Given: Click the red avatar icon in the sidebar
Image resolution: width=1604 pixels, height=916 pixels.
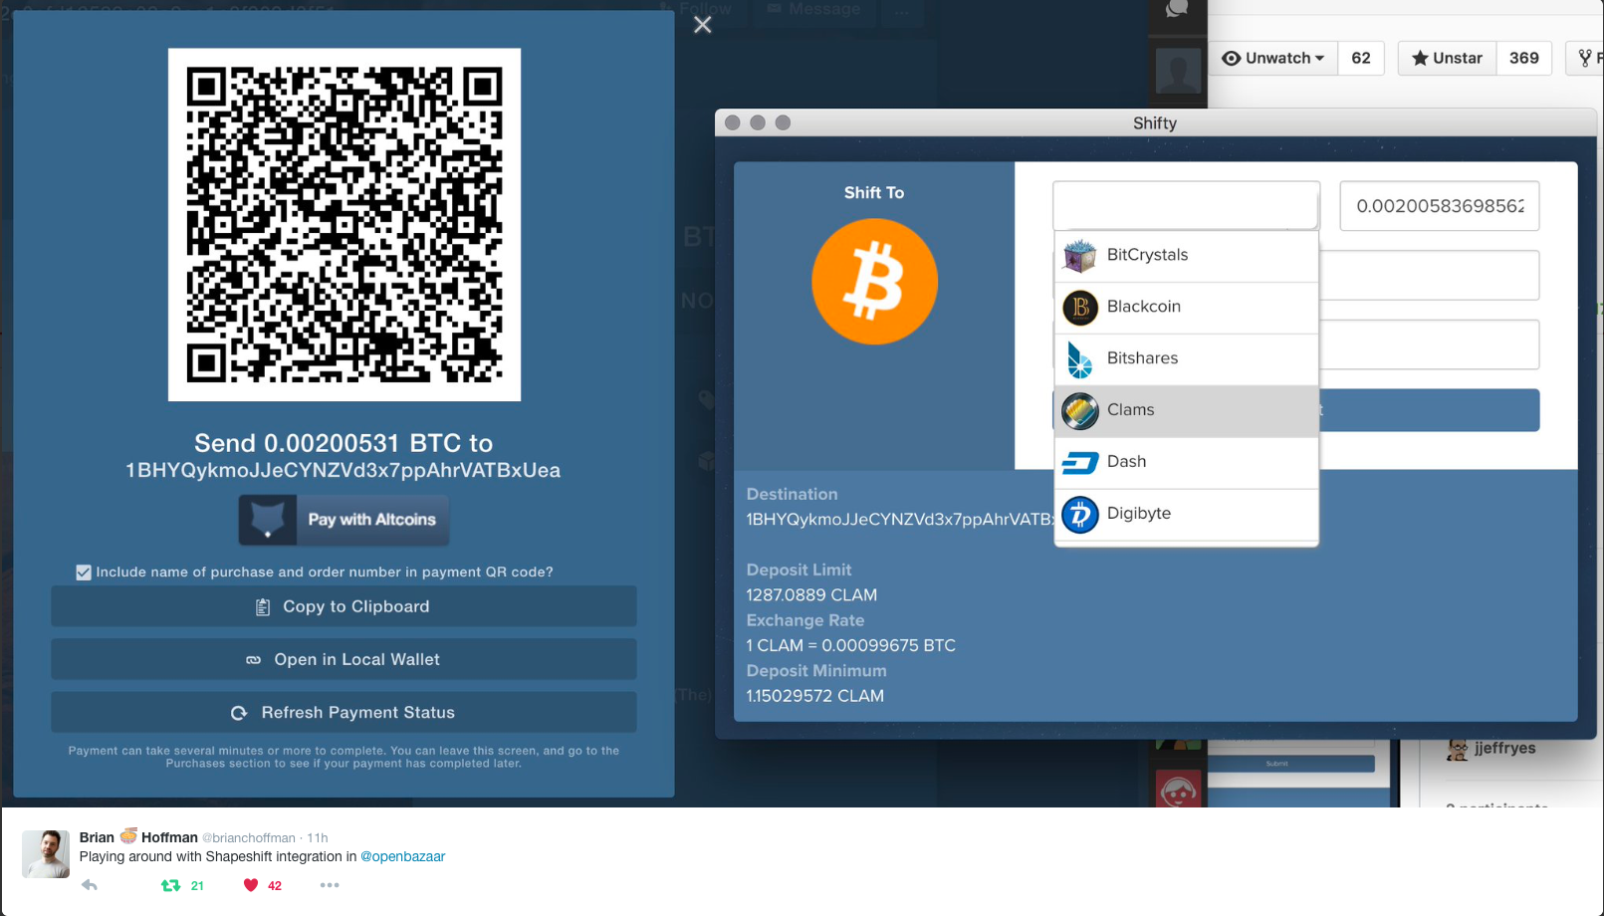Looking at the screenshot, I should 1179,791.
